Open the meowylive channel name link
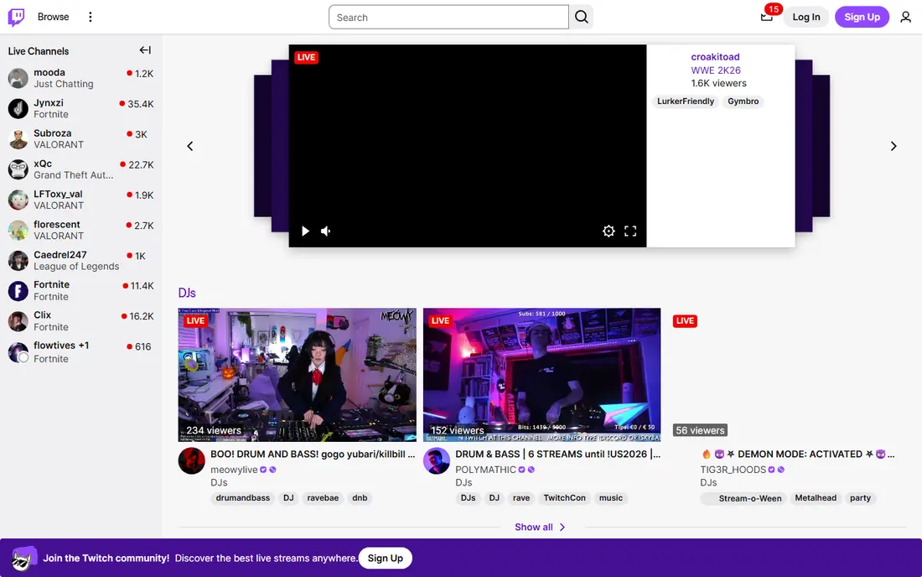This screenshot has width=922, height=577. click(x=234, y=470)
